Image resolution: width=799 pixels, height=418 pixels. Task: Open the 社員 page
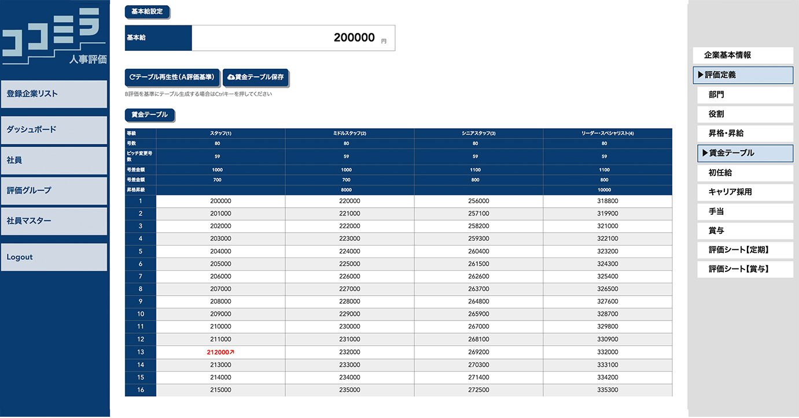pyautogui.click(x=54, y=161)
